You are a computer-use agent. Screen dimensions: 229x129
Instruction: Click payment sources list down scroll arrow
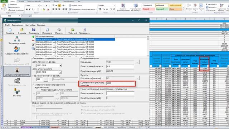pos(148,55)
